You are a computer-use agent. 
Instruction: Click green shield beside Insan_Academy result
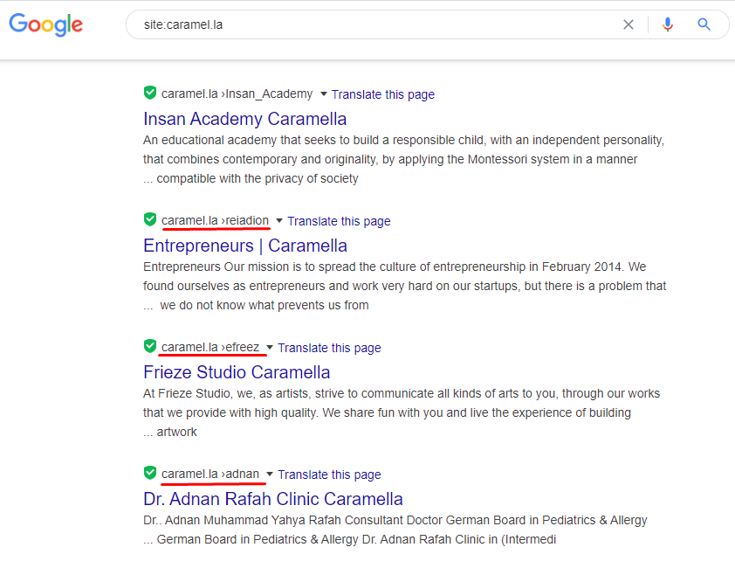coord(150,93)
